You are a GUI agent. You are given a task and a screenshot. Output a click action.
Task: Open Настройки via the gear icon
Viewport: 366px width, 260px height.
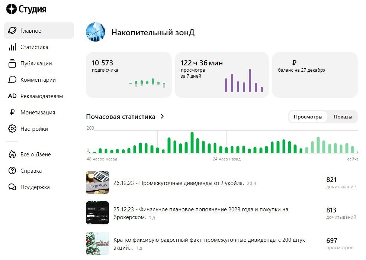coord(13,129)
